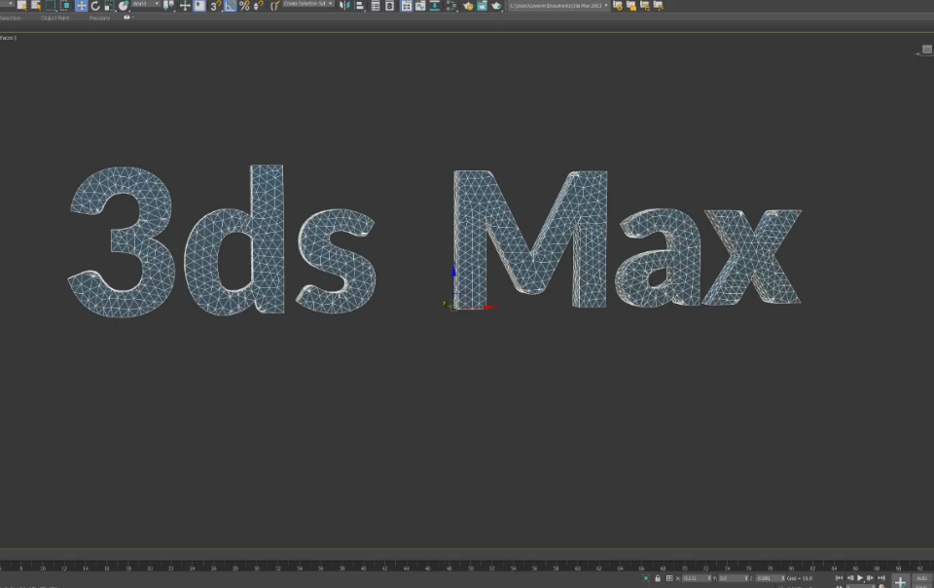Toggle the 3D Snaps button
The image size is (934, 588).
(x=215, y=6)
